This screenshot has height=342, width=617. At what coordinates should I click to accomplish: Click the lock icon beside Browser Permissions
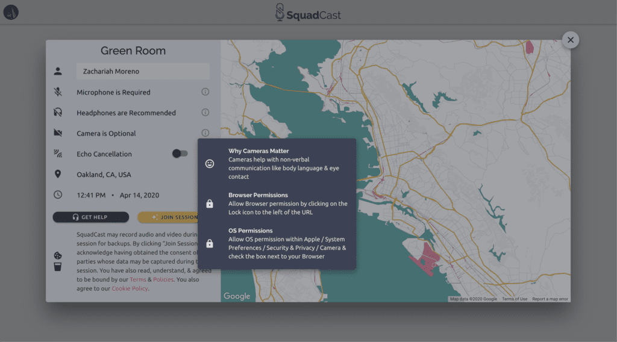pos(210,204)
